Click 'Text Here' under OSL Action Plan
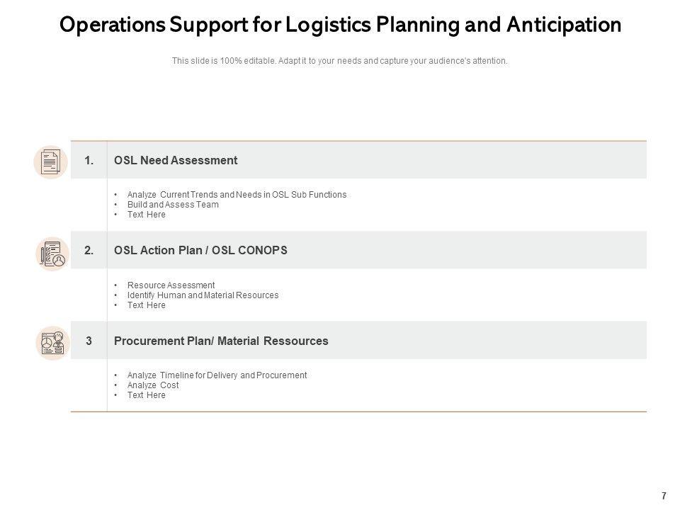The image size is (680, 510). point(146,305)
